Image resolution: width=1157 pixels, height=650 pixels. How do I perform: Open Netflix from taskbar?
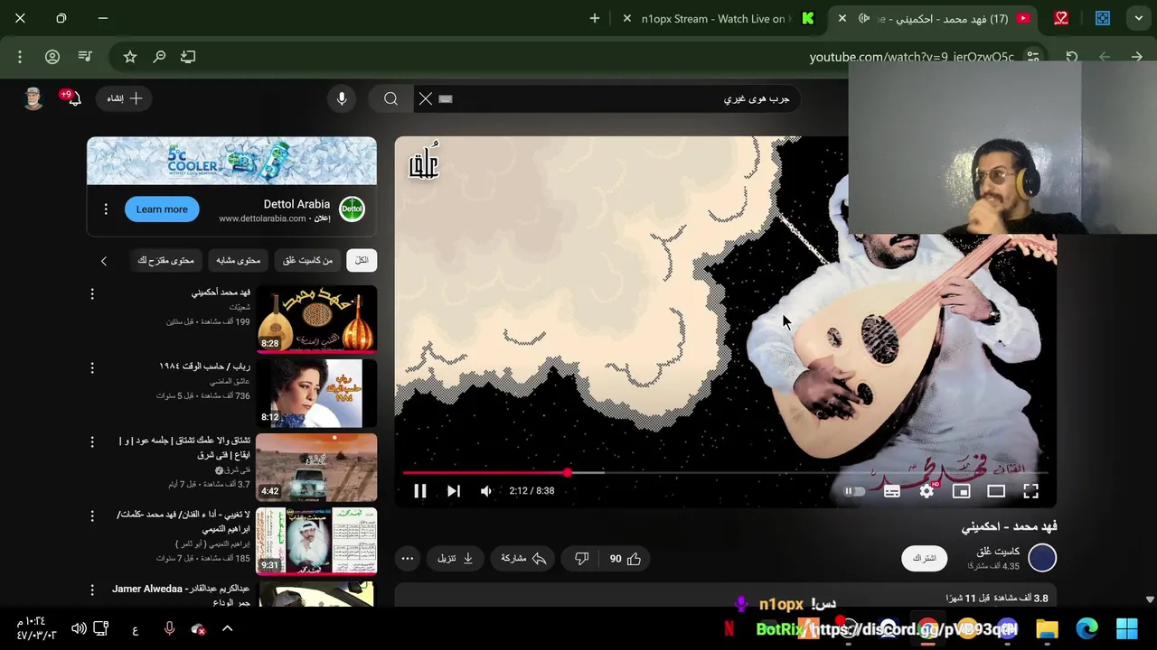coord(729,629)
